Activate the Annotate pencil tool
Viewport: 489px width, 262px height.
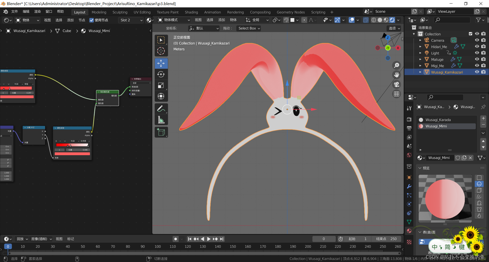coord(161,109)
